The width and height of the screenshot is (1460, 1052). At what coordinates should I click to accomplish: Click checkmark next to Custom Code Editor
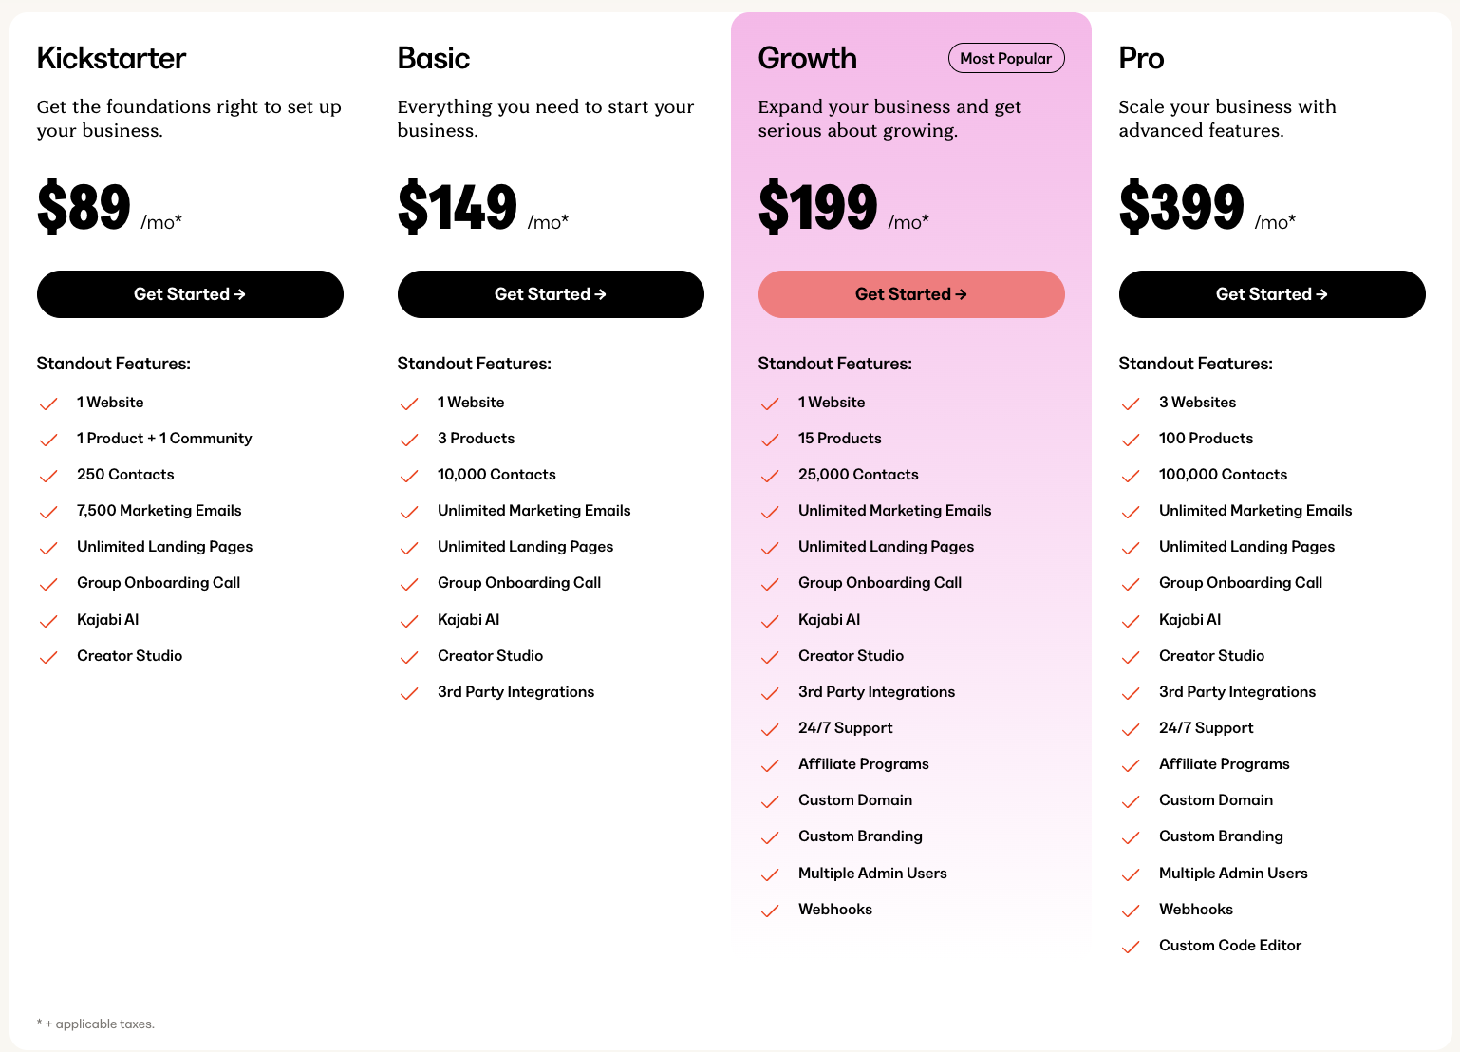click(x=1131, y=947)
